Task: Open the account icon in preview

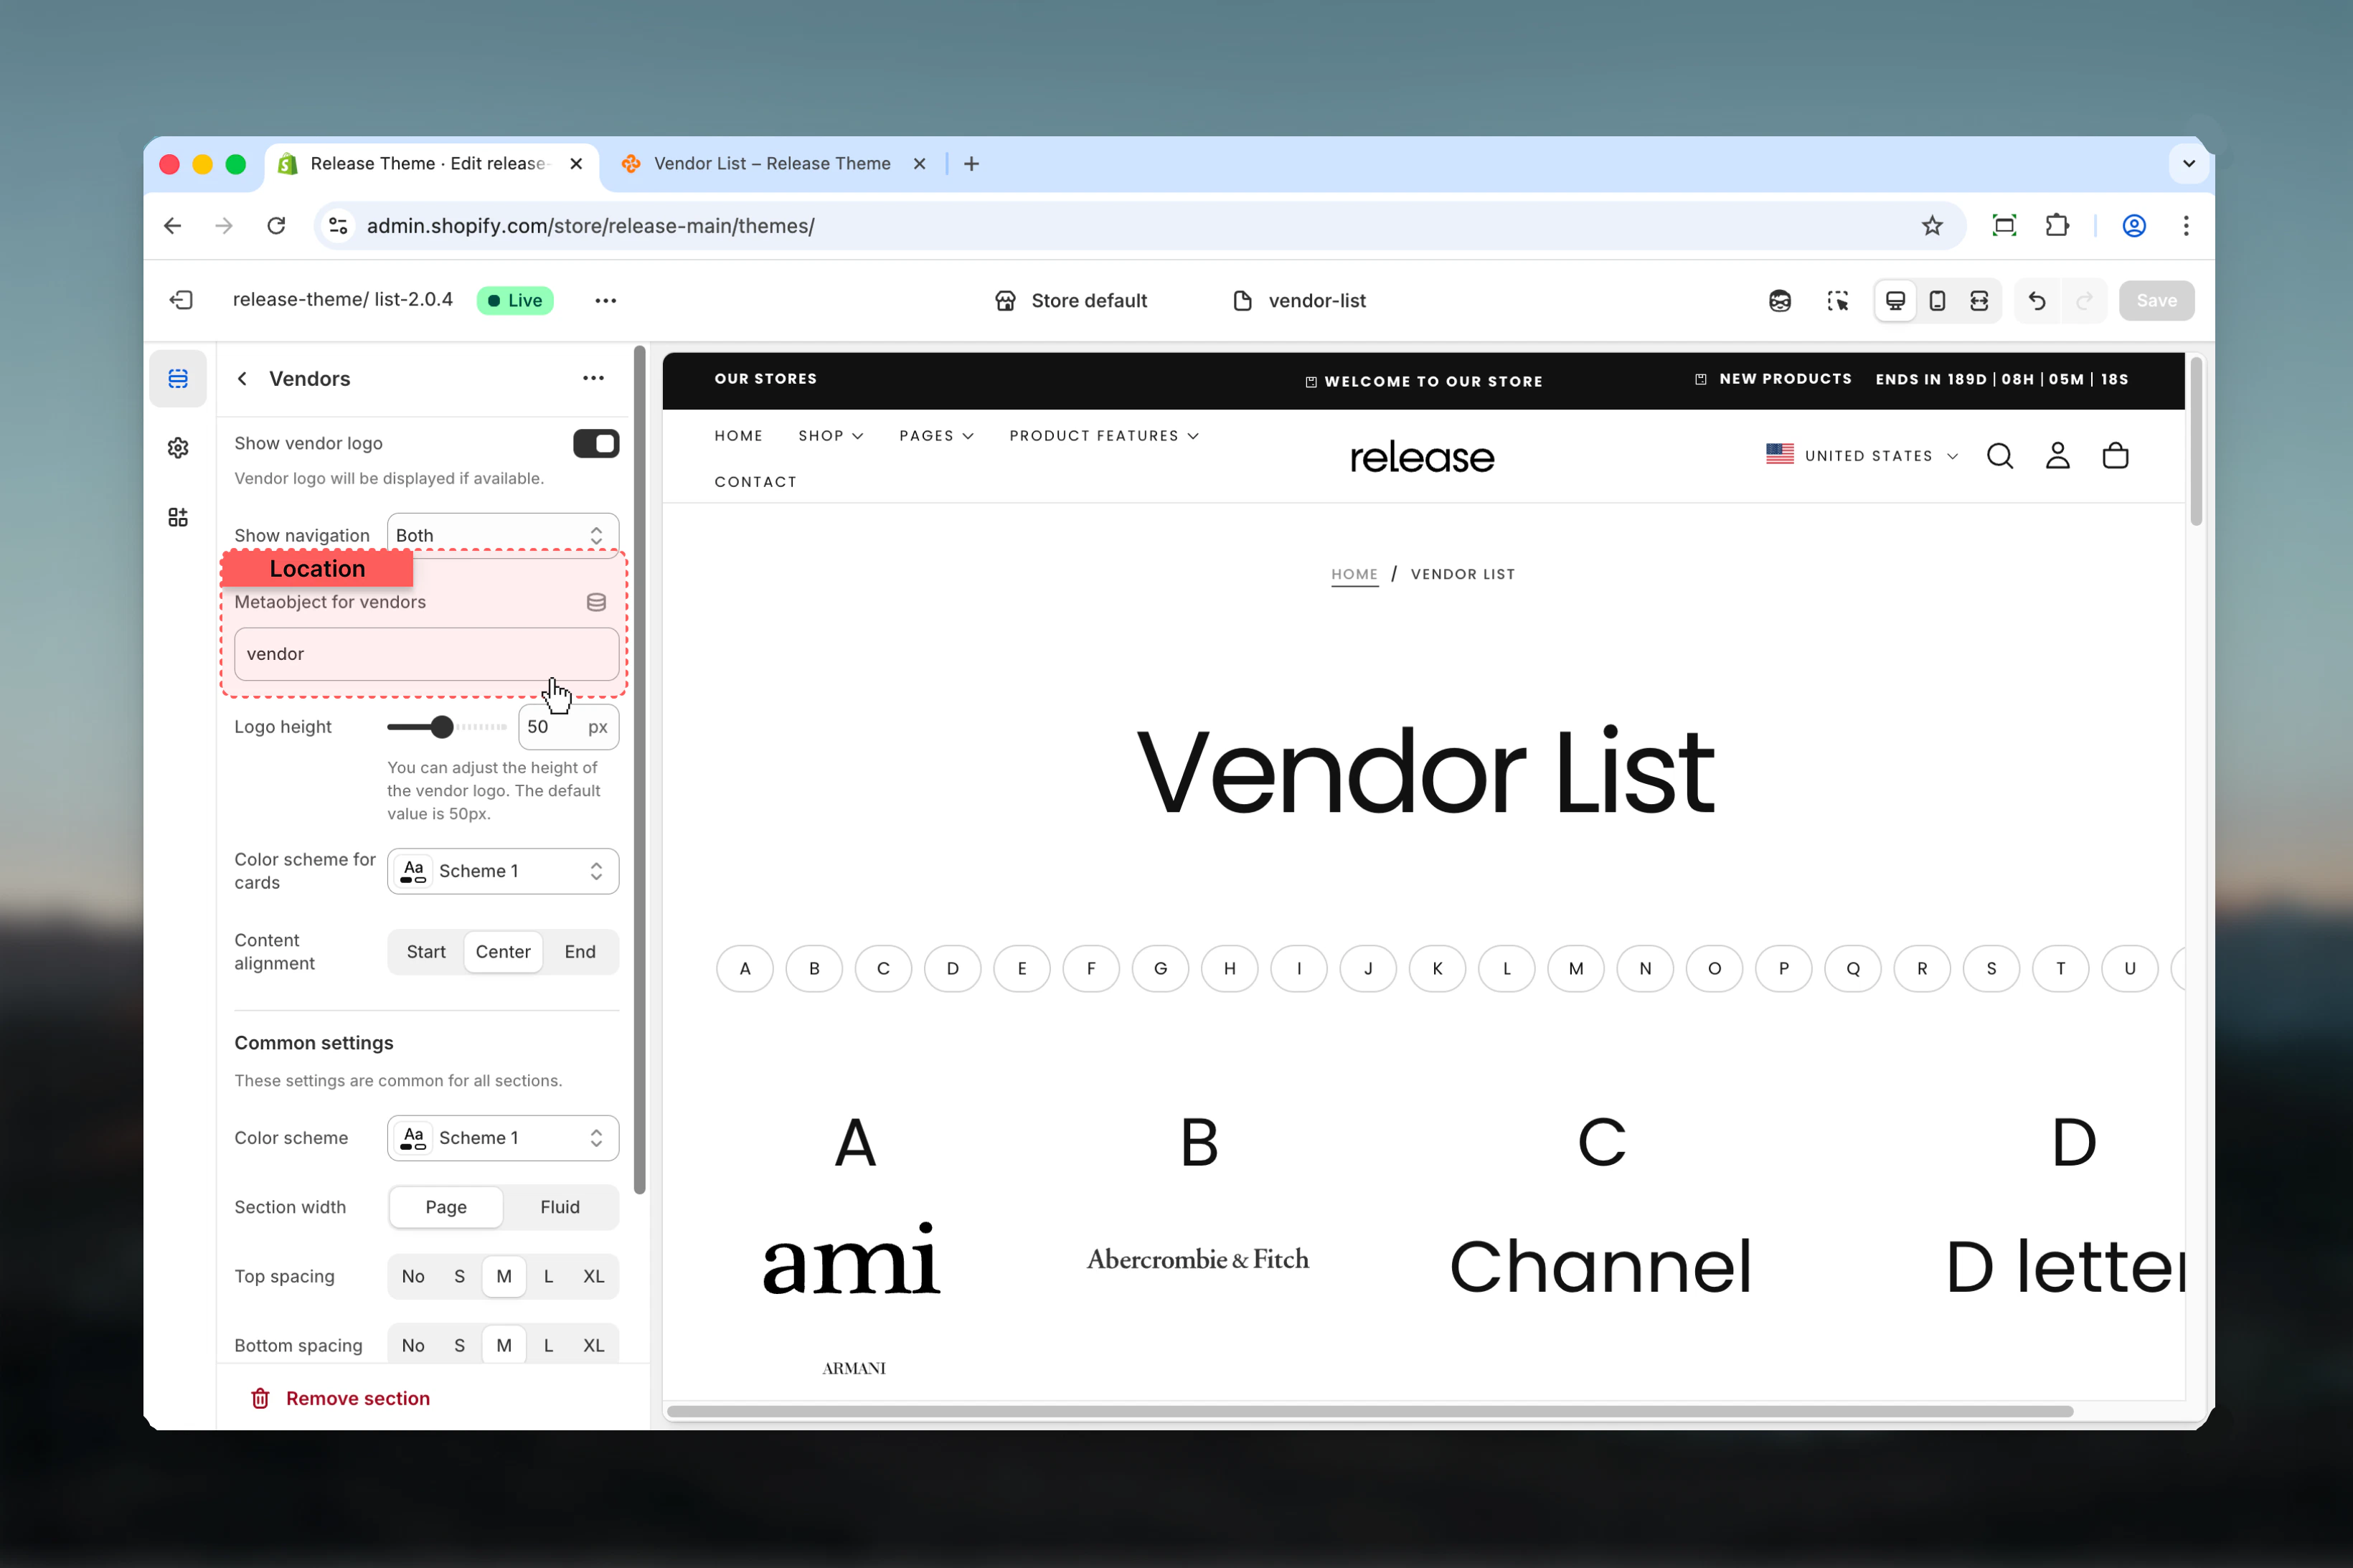Action: (x=2057, y=456)
